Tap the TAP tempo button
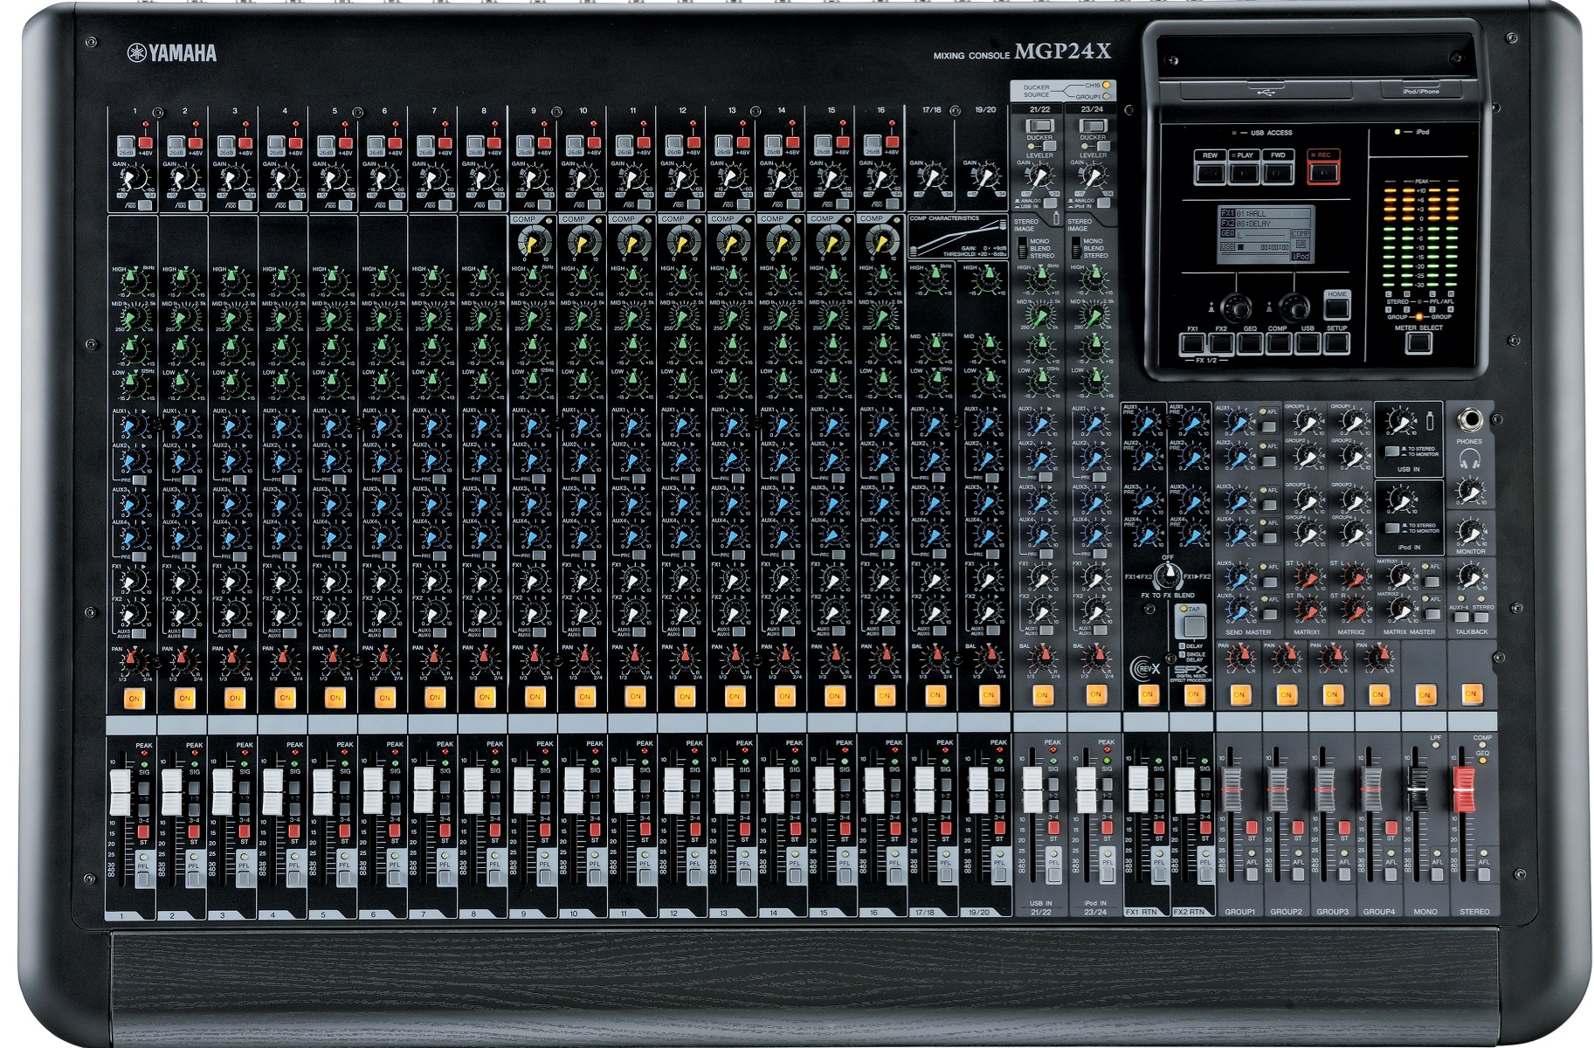Screen dimensions: 1594x1048 click(1195, 626)
